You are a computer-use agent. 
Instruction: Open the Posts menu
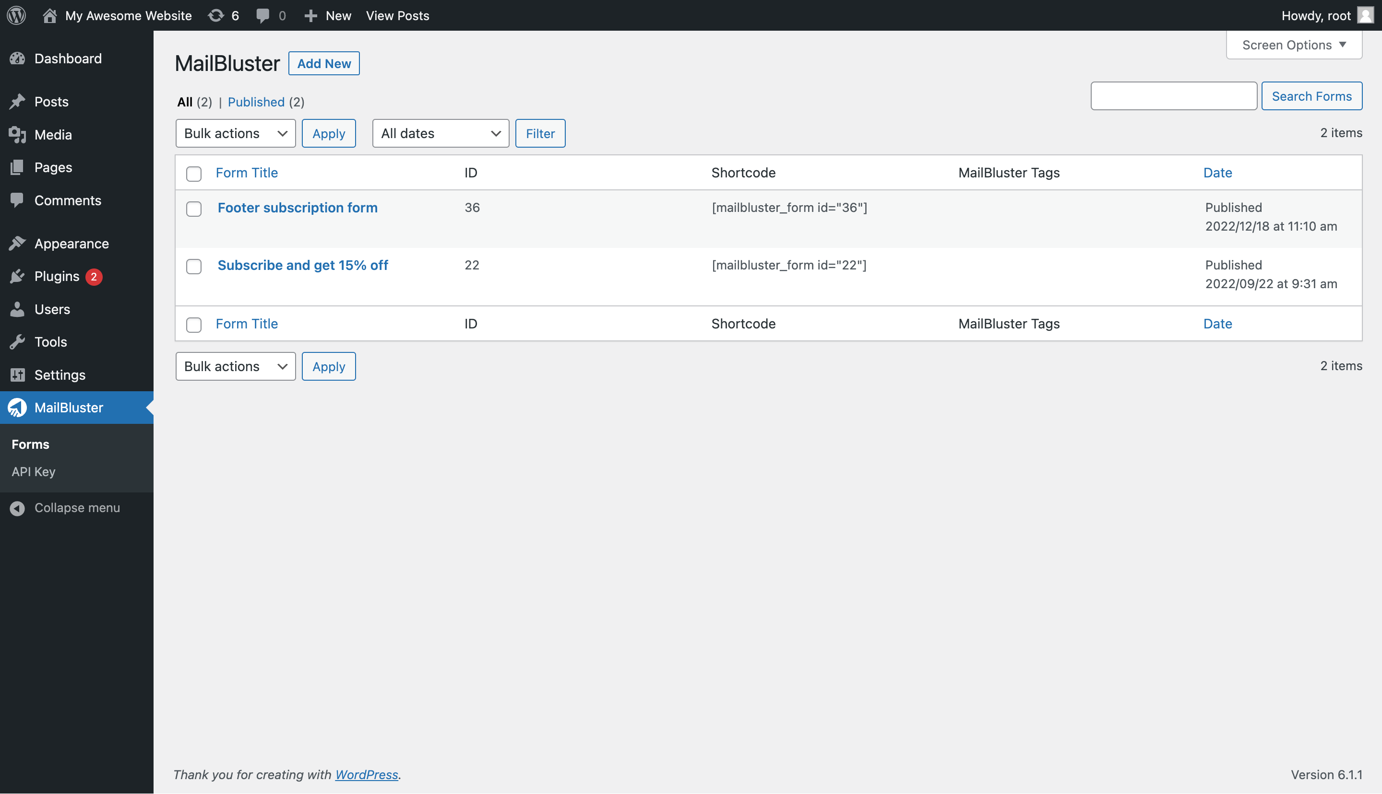pos(76,102)
